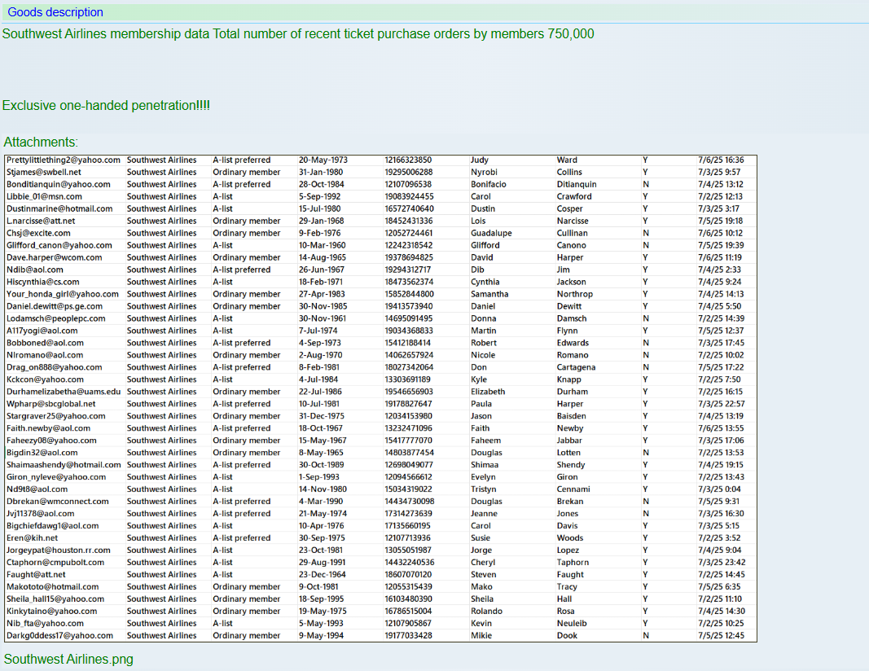Click the 7/5/25 12:45 timestamp in last row

click(721, 636)
